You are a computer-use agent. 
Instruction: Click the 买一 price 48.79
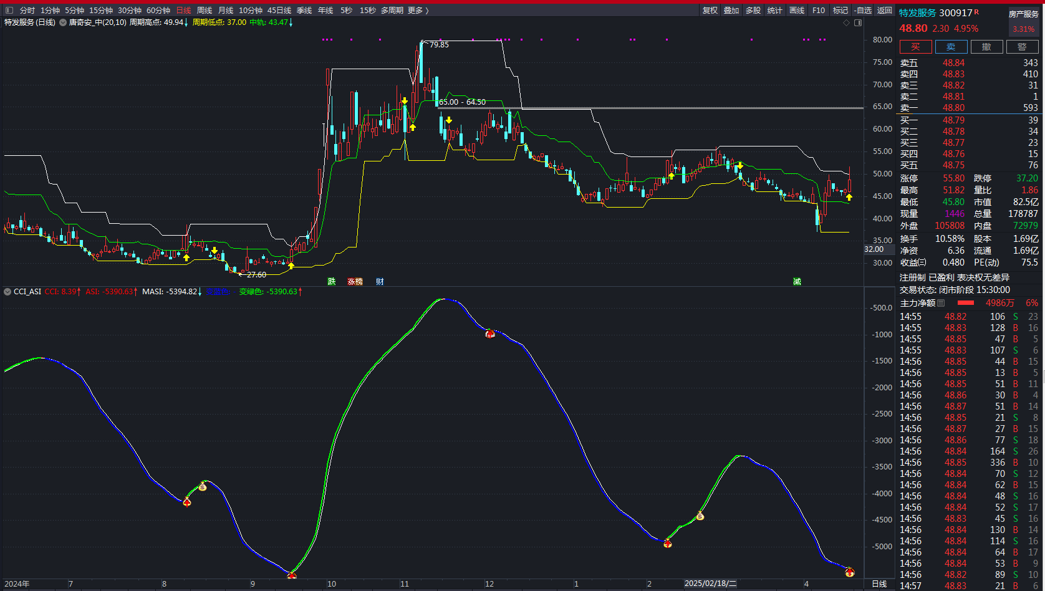[x=953, y=120]
